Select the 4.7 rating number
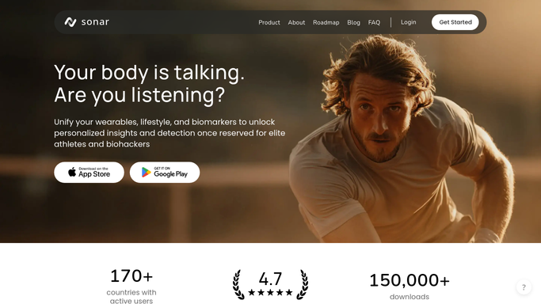The image size is (541, 304). [270, 279]
